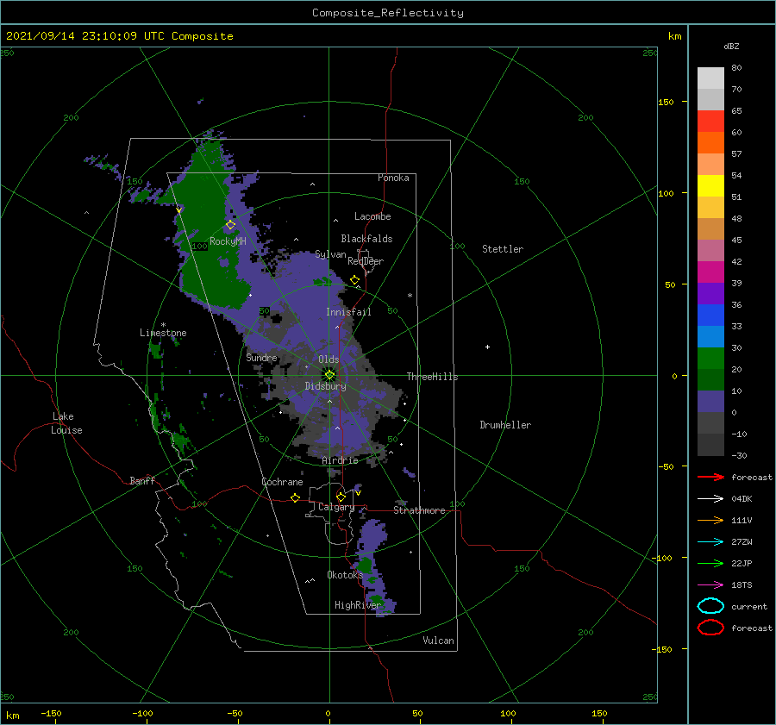Image resolution: width=776 pixels, height=725 pixels.
Task: Click the Composite_Reflectivity title text
Action: pos(388,13)
